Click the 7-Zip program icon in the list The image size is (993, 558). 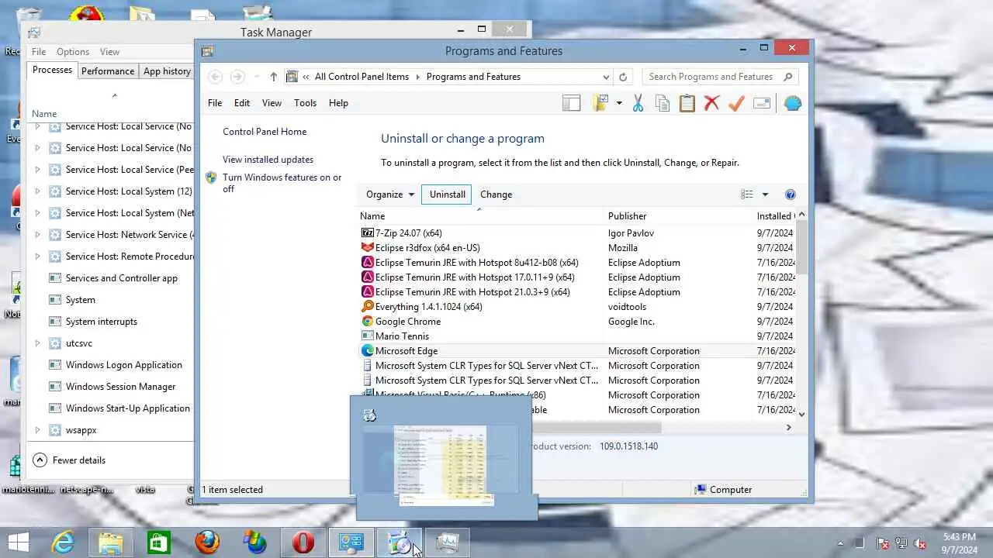[368, 232]
